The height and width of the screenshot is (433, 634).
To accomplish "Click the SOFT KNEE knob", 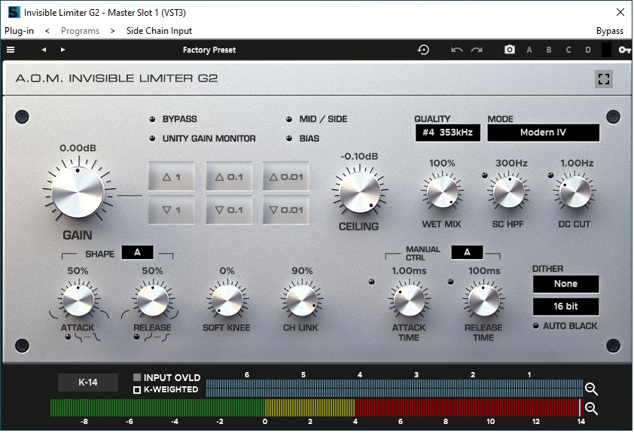I will (227, 300).
